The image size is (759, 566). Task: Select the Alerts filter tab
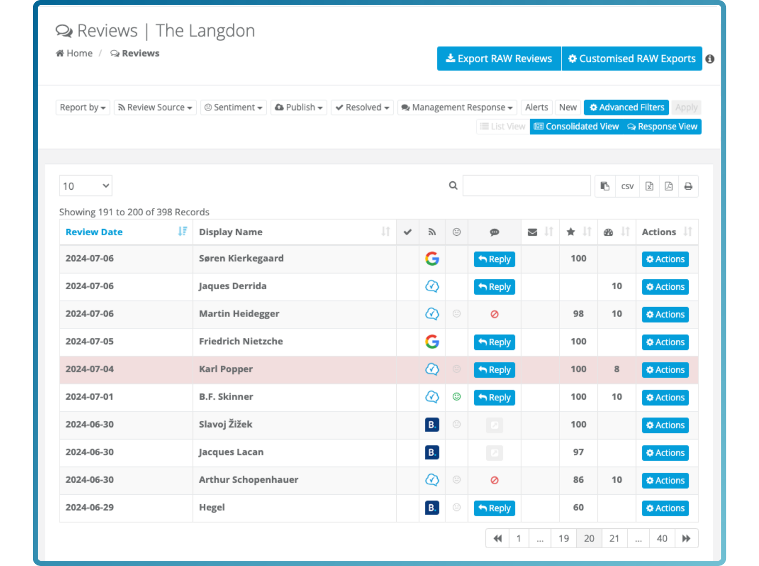point(537,107)
